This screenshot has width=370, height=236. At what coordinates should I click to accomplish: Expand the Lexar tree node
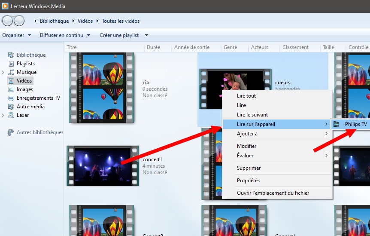point(3,115)
